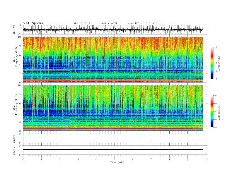The width and height of the screenshot is (232, 179).
Task: Click the "station=ATH" header text
Action: [109, 23]
